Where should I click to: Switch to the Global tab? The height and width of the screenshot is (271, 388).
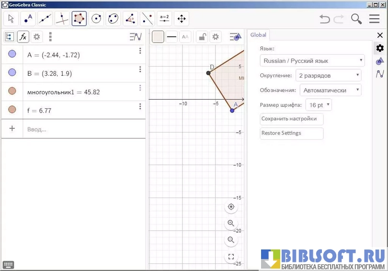(x=258, y=35)
